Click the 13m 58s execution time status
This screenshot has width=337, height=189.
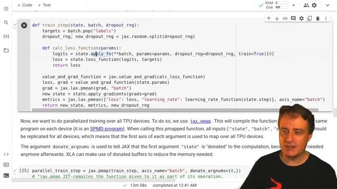click(138, 185)
